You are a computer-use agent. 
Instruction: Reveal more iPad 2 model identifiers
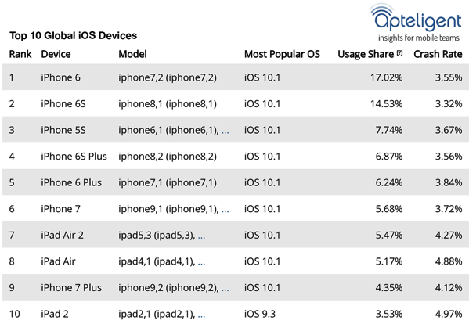[x=201, y=315]
